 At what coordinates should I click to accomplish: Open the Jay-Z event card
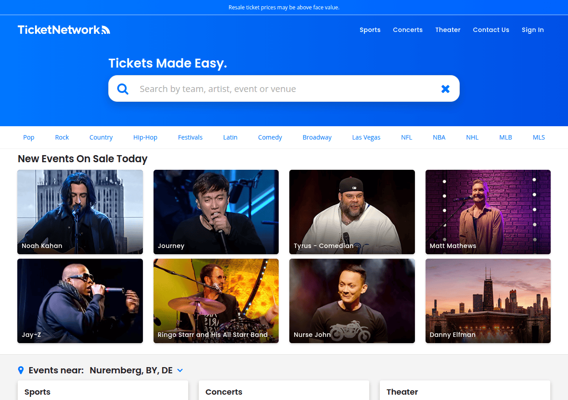[x=80, y=301]
